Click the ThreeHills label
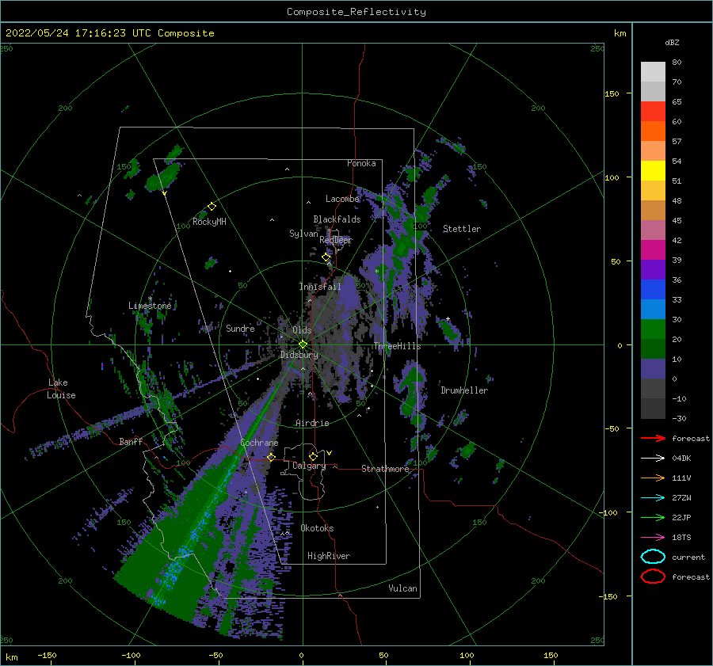 (x=398, y=346)
